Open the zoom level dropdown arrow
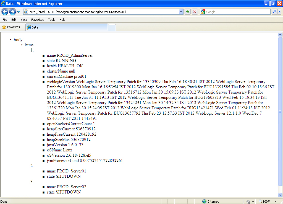The width and height of the screenshot is (283, 204). click(x=276, y=202)
